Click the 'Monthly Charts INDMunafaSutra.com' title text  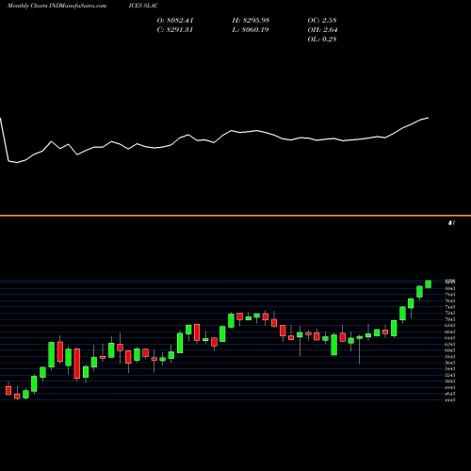pos(57,6)
